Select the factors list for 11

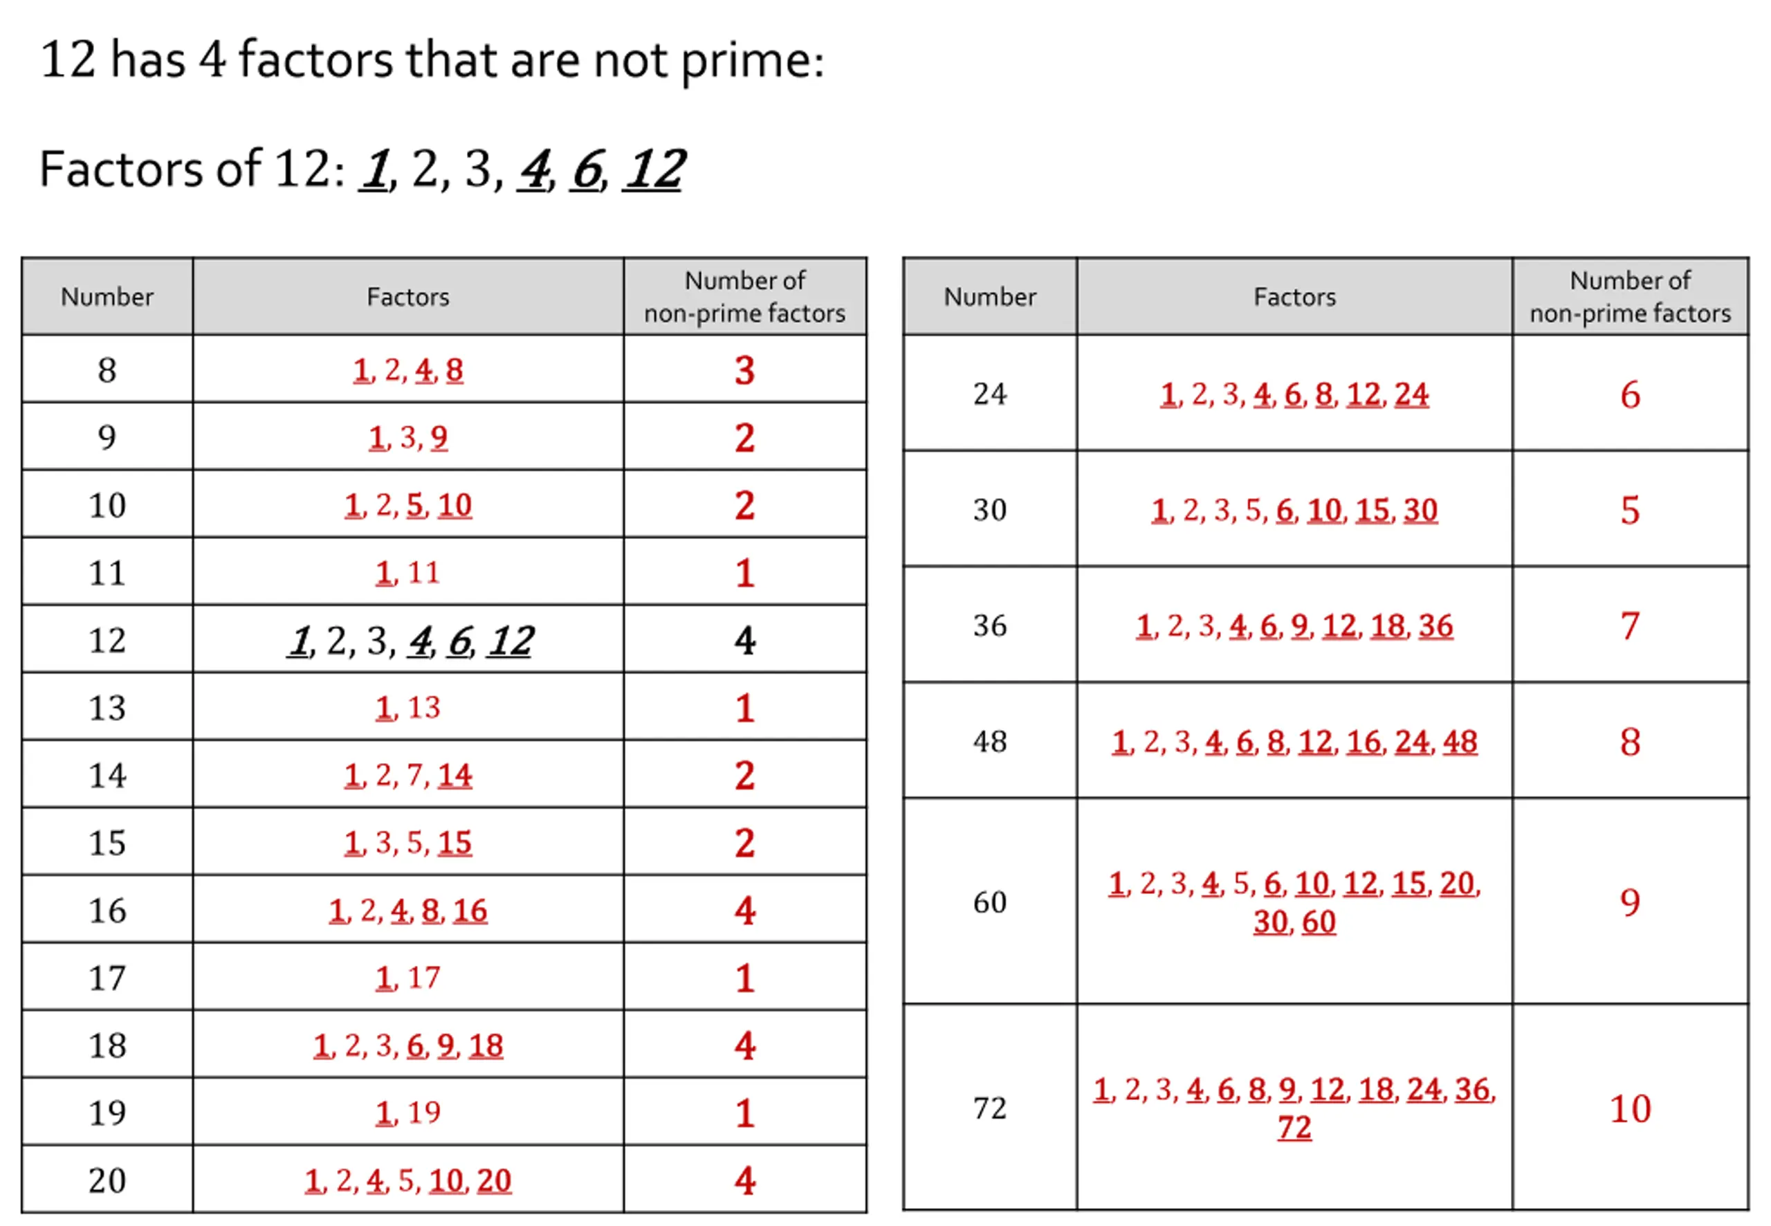coord(407,572)
